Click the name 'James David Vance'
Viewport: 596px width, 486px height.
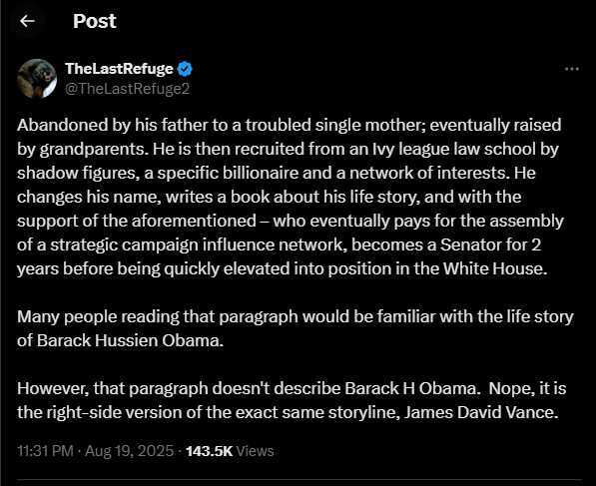pos(479,412)
